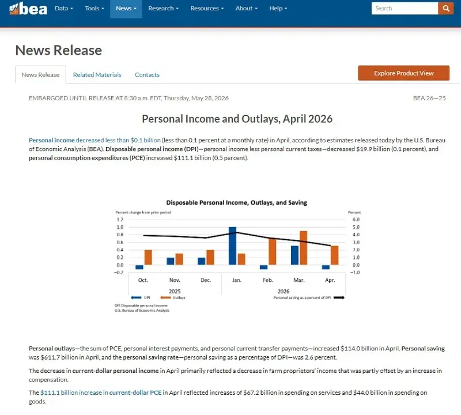Expand the About dropdown menu
Image resolution: width=461 pixels, height=415 pixels.
tap(247, 8)
